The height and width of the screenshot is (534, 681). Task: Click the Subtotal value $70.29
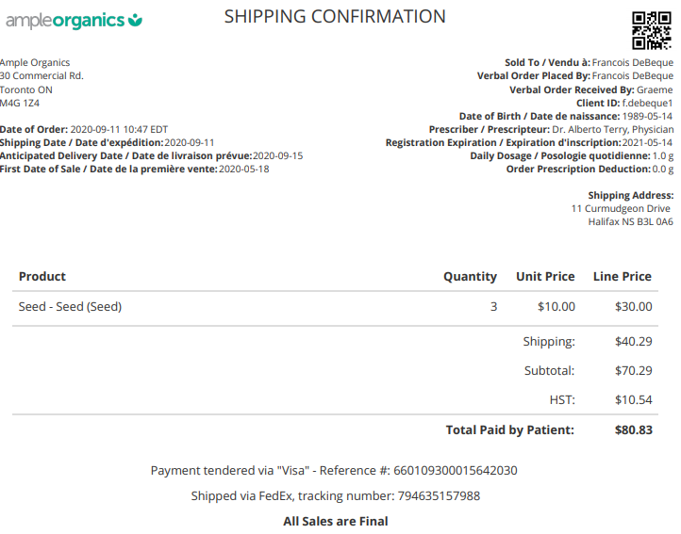click(x=633, y=371)
